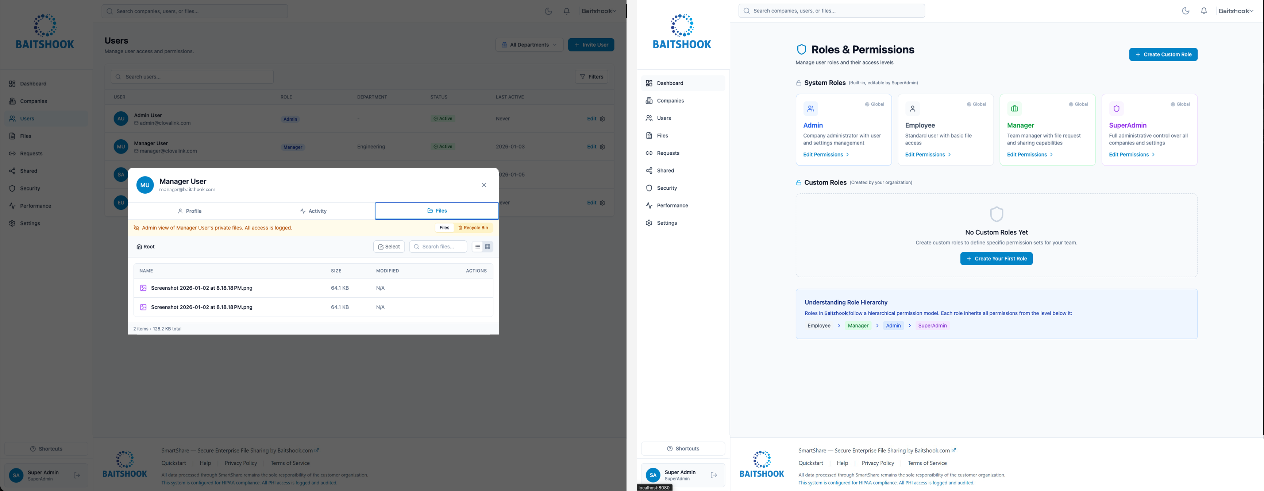Click Create Your First Role button
The width and height of the screenshot is (1264, 491).
pos(996,259)
